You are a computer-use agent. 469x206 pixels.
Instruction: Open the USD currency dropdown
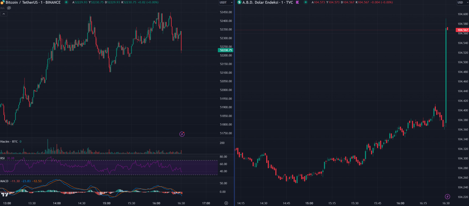coord(462,2)
